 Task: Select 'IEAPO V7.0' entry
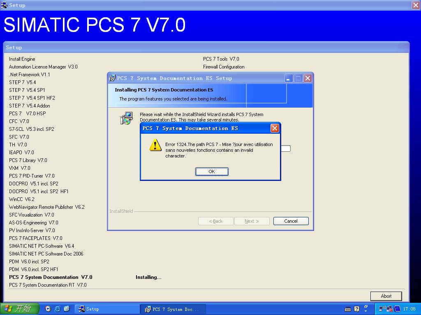pos(21,152)
